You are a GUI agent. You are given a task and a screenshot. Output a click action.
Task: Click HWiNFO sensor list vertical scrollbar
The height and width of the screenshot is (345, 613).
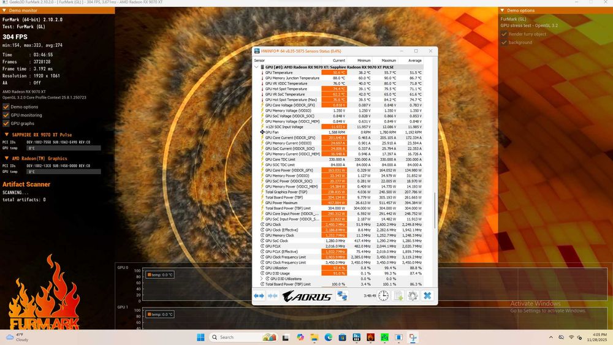435,211
